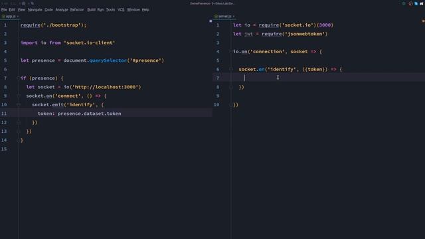This screenshot has height=239, width=425.
Task: Switch to the app.js editor tab
Action: coord(11,16)
